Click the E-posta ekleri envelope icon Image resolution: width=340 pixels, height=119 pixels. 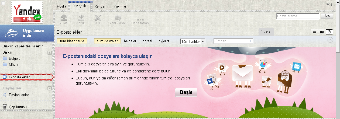[5, 77]
